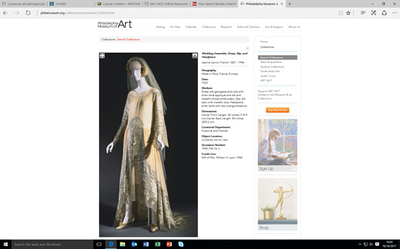Click Search Collections breadcrumb link
Screen dimensions: 400x249
pyautogui.click(x=128, y=40)
